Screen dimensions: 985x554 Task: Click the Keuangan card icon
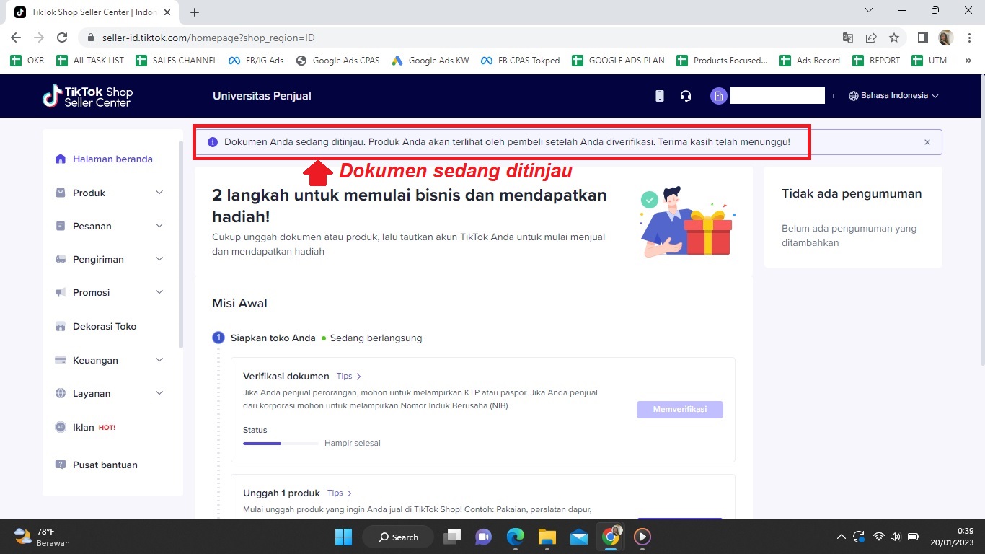tap(61, 360)
